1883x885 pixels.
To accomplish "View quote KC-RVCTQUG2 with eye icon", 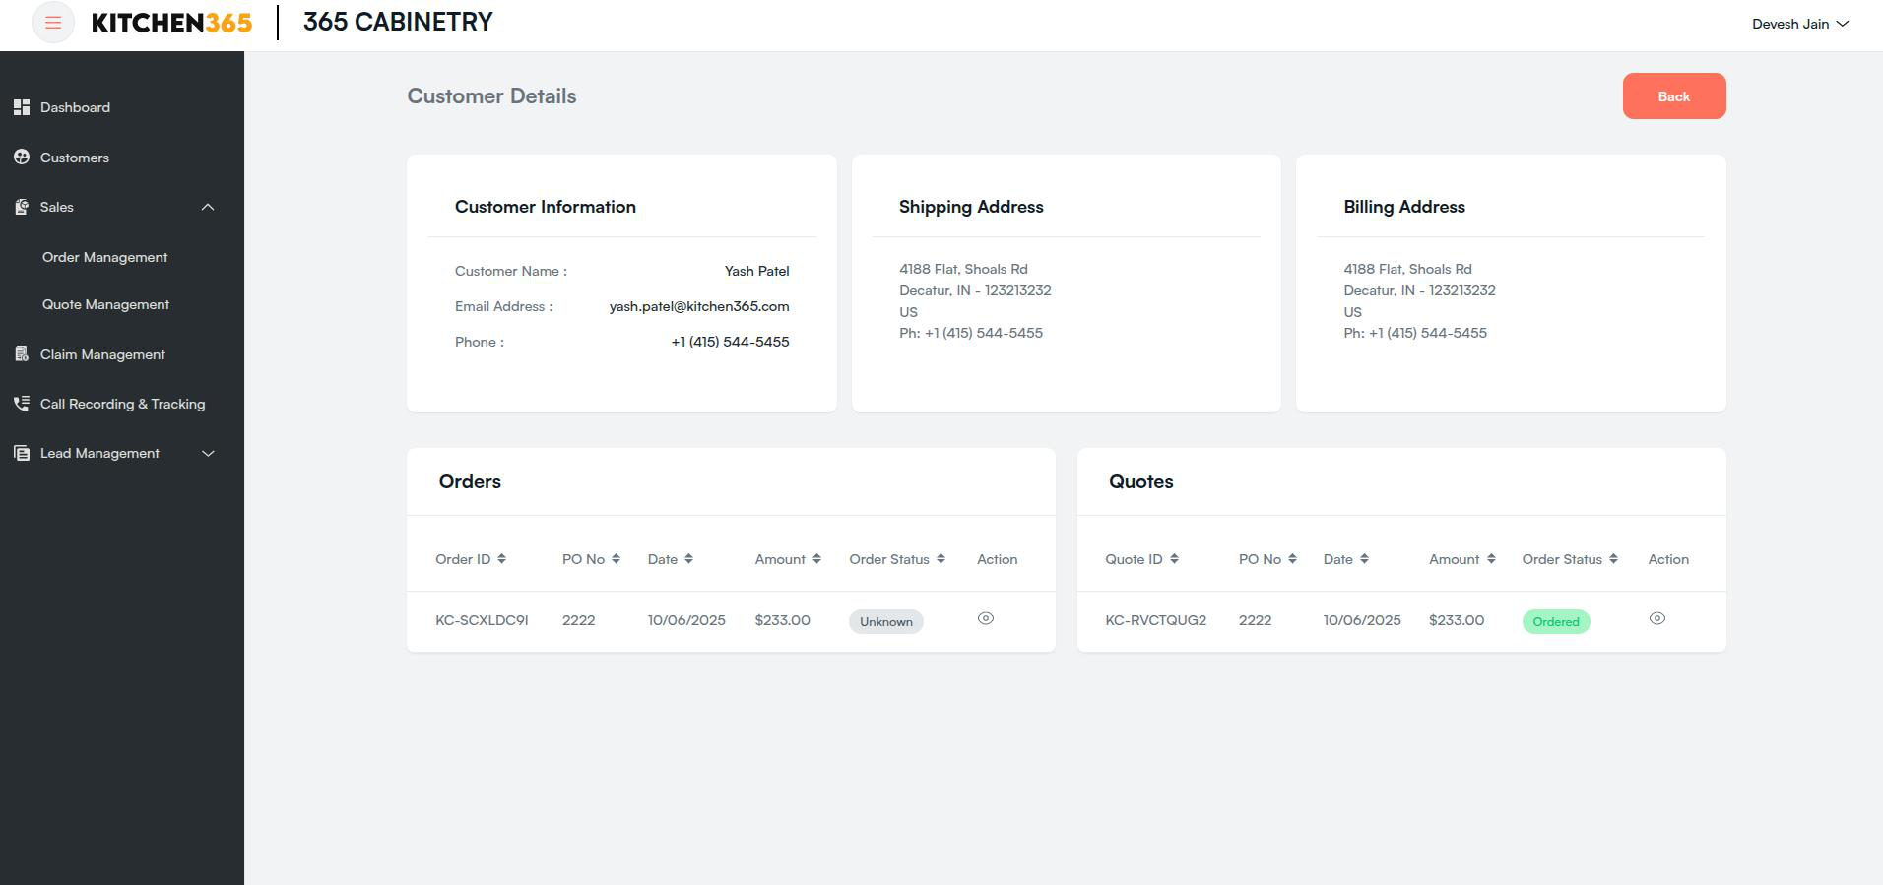I will click(1657, 618).
